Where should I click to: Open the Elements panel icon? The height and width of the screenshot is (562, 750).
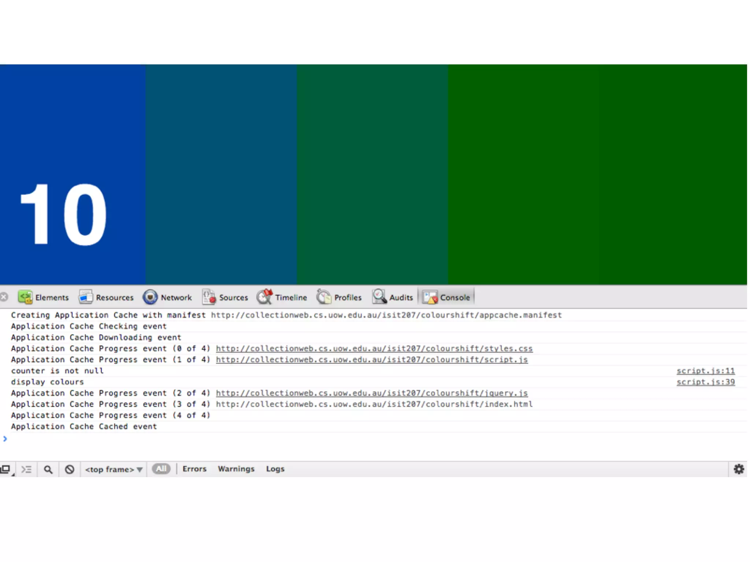[25, 297]
